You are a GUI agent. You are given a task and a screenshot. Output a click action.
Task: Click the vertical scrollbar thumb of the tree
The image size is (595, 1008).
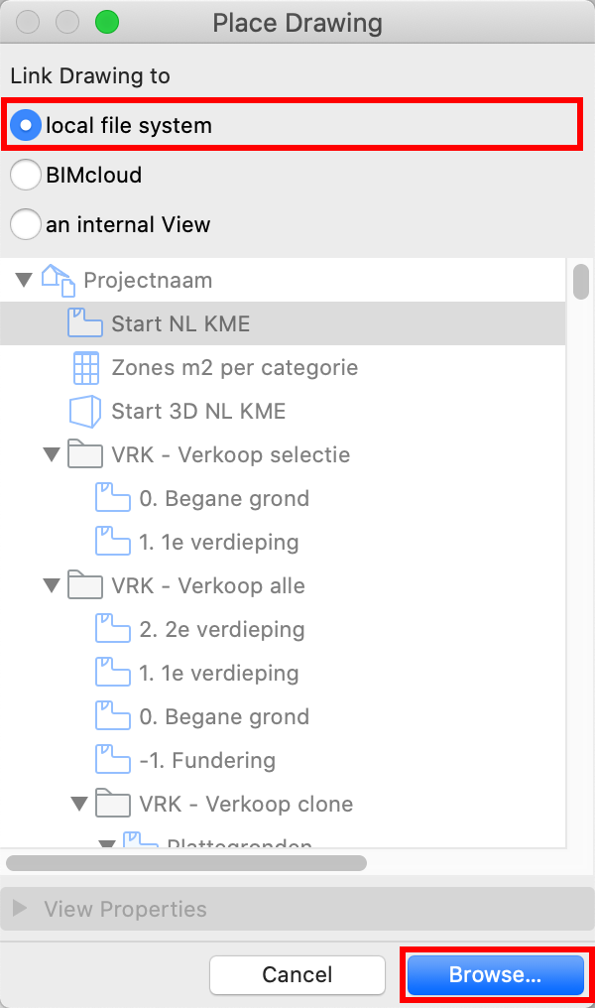581,282
